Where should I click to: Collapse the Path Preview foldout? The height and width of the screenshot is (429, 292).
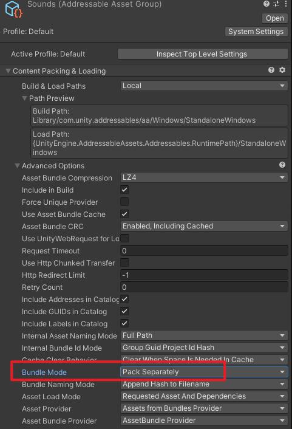point(25,98)
